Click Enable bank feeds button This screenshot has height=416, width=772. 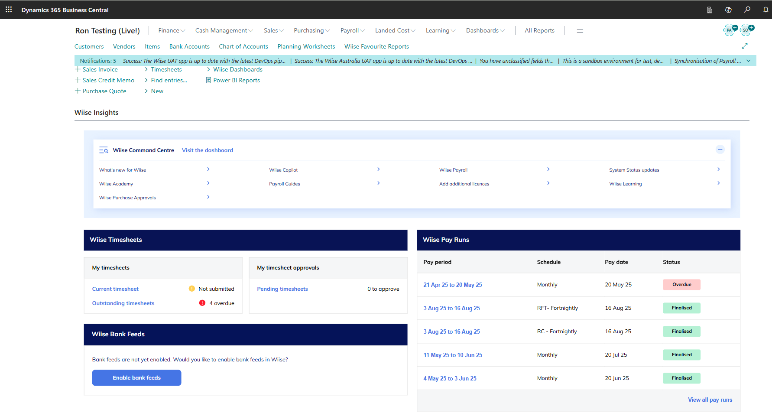coord(136,378)
